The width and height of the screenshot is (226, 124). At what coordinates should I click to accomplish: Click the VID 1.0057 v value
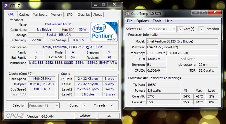point(157,59)
